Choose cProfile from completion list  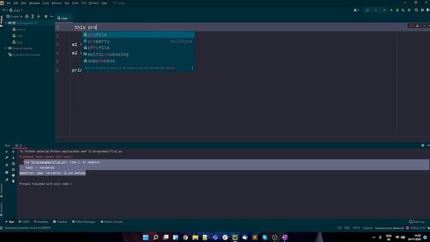(138, 48)
